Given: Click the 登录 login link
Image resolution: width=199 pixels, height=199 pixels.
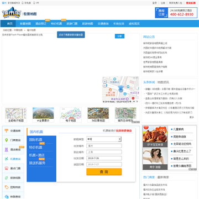Looking at the screenshot, I should click(154, 3).
